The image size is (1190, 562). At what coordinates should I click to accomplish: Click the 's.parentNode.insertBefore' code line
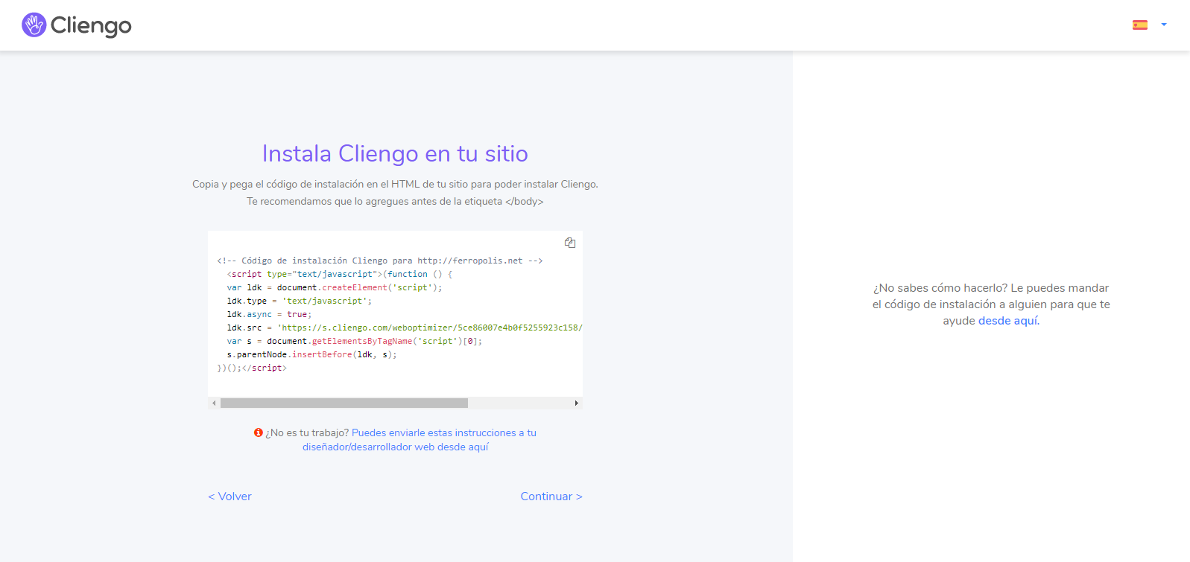coord(311,354)
